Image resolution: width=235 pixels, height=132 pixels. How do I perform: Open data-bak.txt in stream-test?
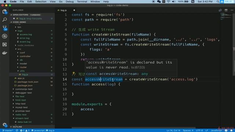(25, 122)
